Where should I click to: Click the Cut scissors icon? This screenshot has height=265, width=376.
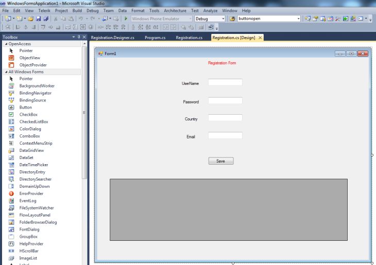56,19
